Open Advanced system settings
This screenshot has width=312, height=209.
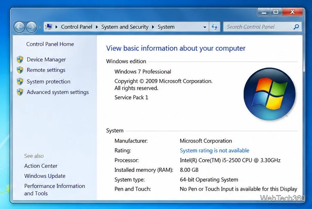[58, 92]
